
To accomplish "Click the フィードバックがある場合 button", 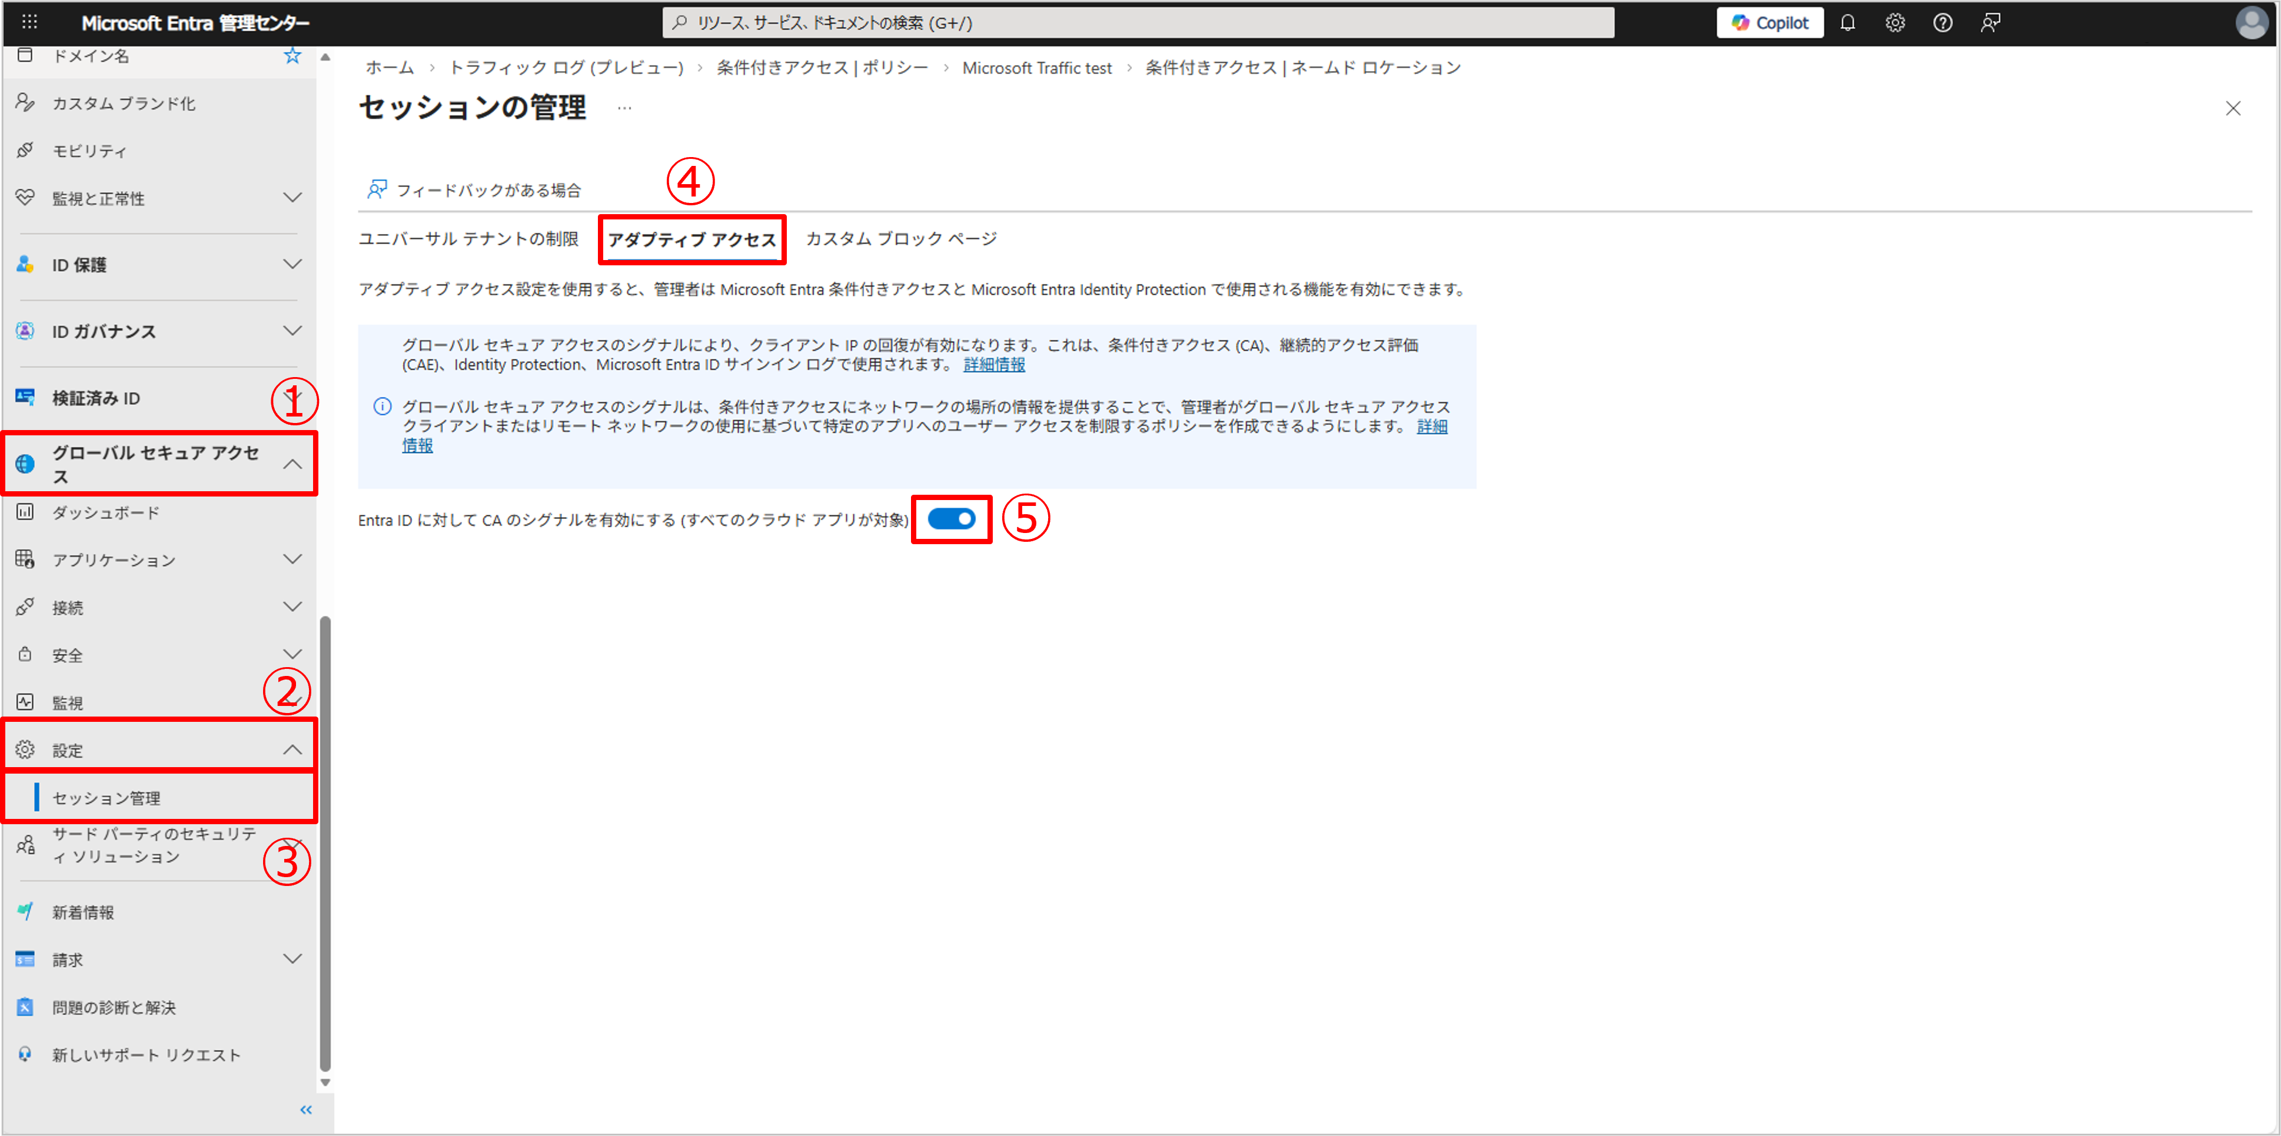I will (x=474, y=191).
